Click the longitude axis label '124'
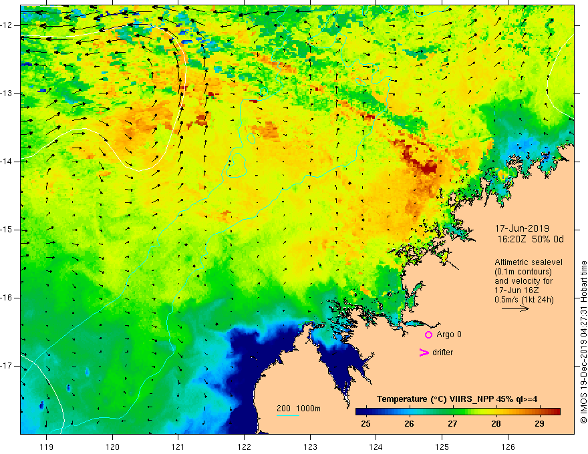This screenshot has height=454, width=588. [x=376, y=447]
